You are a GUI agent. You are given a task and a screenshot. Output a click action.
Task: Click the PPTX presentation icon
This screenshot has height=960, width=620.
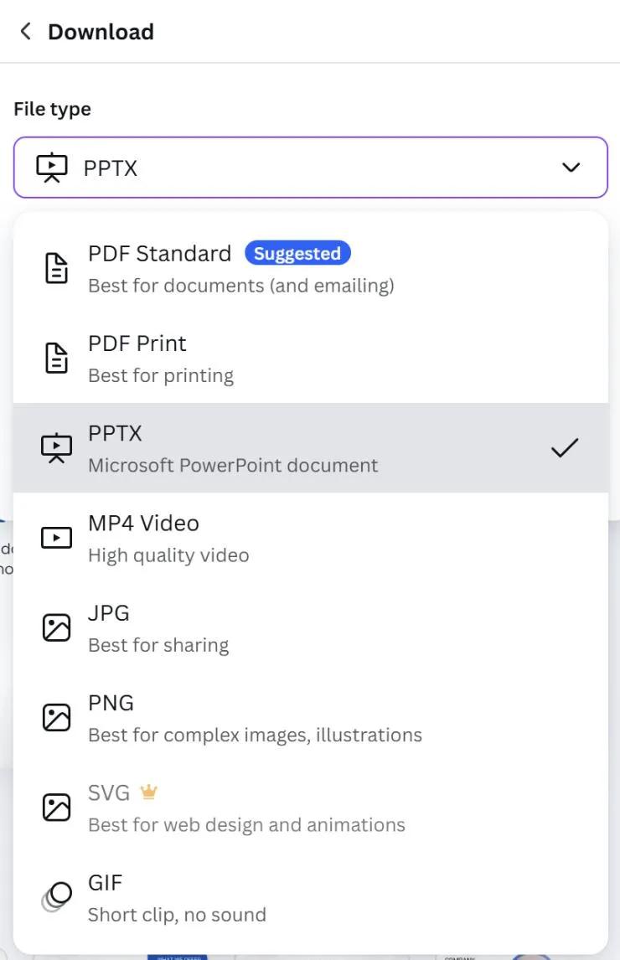pos(55,447)
